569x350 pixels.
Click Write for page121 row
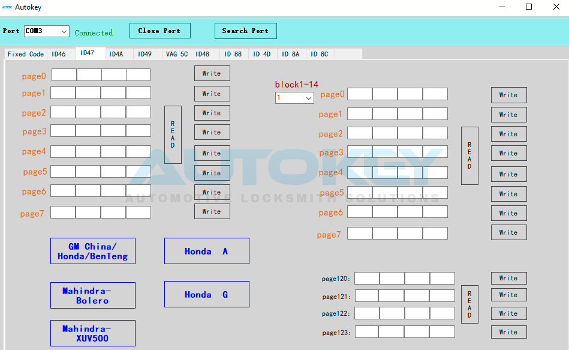(x=509, y=295)
